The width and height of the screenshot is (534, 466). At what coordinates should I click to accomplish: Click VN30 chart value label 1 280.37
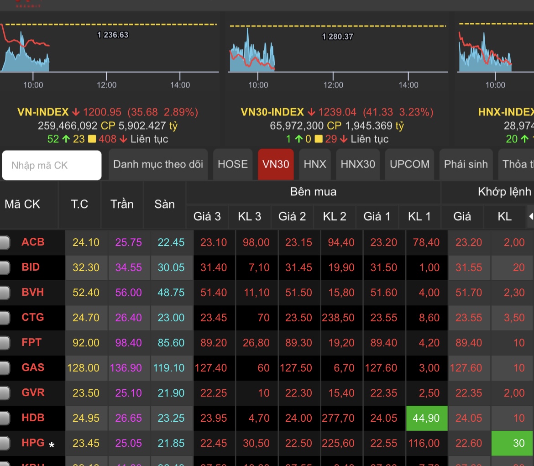coord(337,37)
